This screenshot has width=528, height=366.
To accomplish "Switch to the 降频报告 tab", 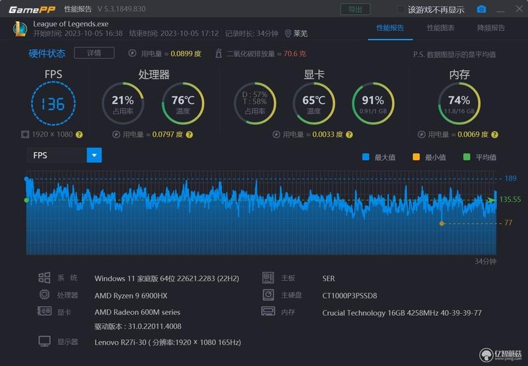I will (x=490, y=28).
